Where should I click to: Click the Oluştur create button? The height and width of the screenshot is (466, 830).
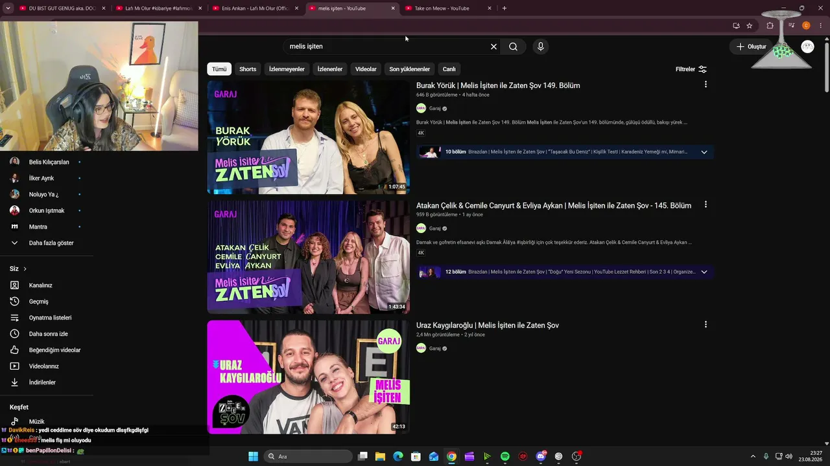click(x=752, y=47)
